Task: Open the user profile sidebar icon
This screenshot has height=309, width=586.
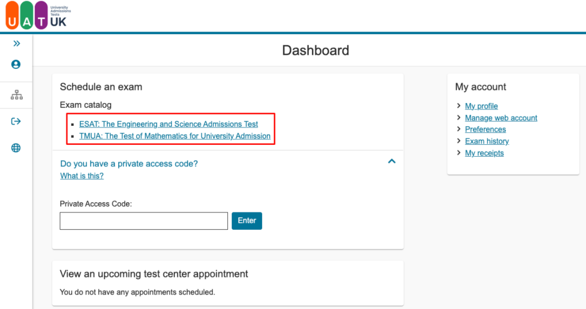Action: [x=16, y=65]
